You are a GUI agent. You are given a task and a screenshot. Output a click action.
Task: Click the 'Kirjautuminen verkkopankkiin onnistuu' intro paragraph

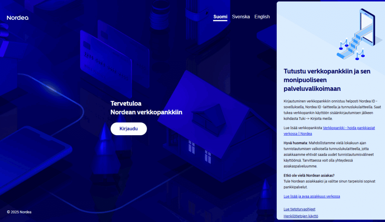pos(332,110)
